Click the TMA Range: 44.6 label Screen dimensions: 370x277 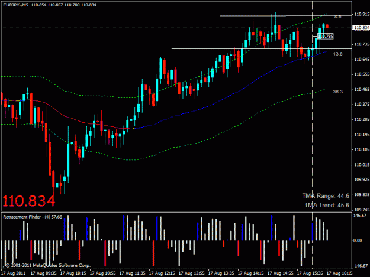click(x=326, y=196)
